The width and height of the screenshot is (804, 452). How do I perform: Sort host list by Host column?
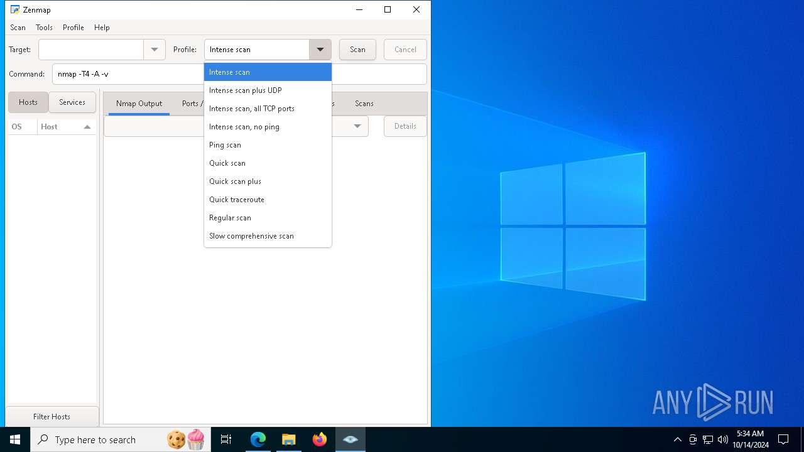coord(67,127)
